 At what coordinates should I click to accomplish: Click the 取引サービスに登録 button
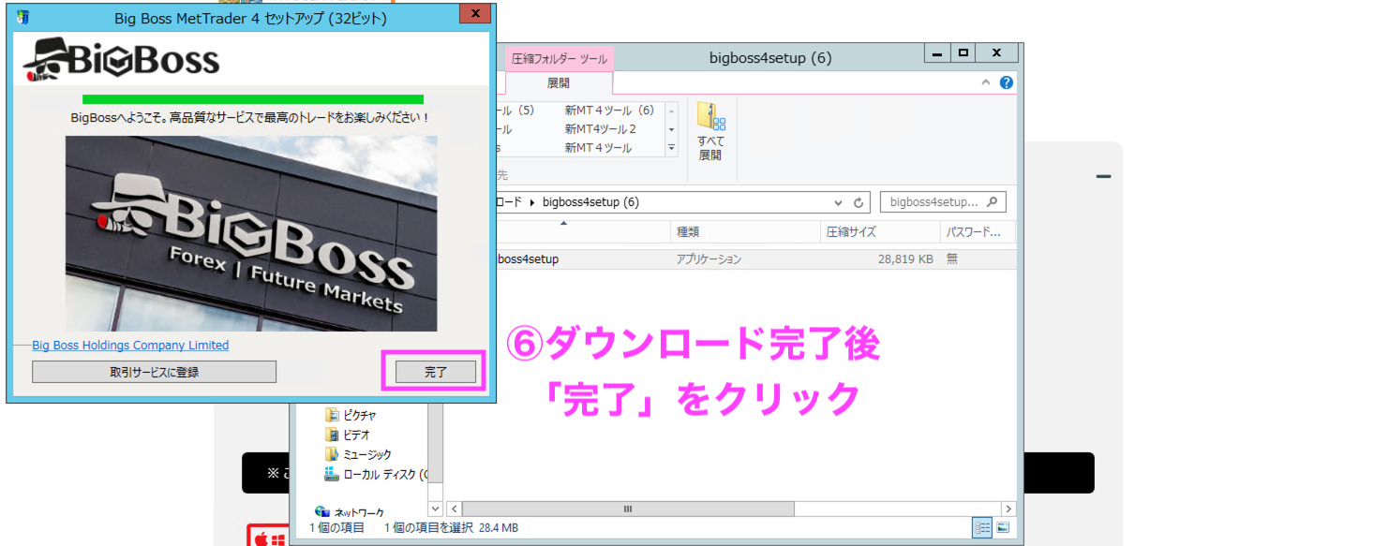click(x=154, y=372)
